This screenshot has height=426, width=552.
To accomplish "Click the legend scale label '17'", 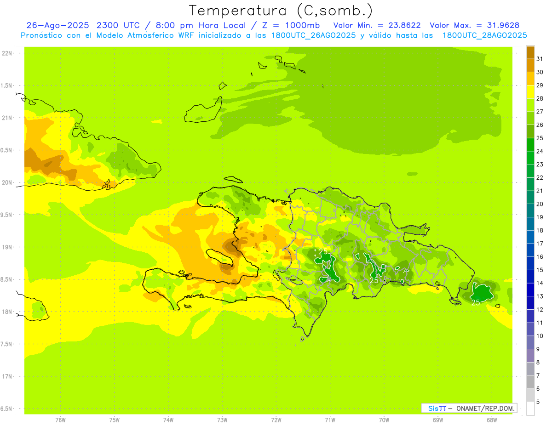I will tap(540, 244).
